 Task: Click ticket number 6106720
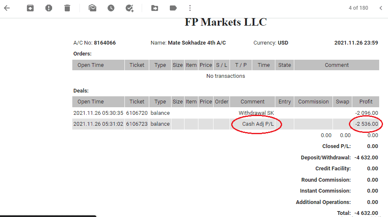coord(137,113)
